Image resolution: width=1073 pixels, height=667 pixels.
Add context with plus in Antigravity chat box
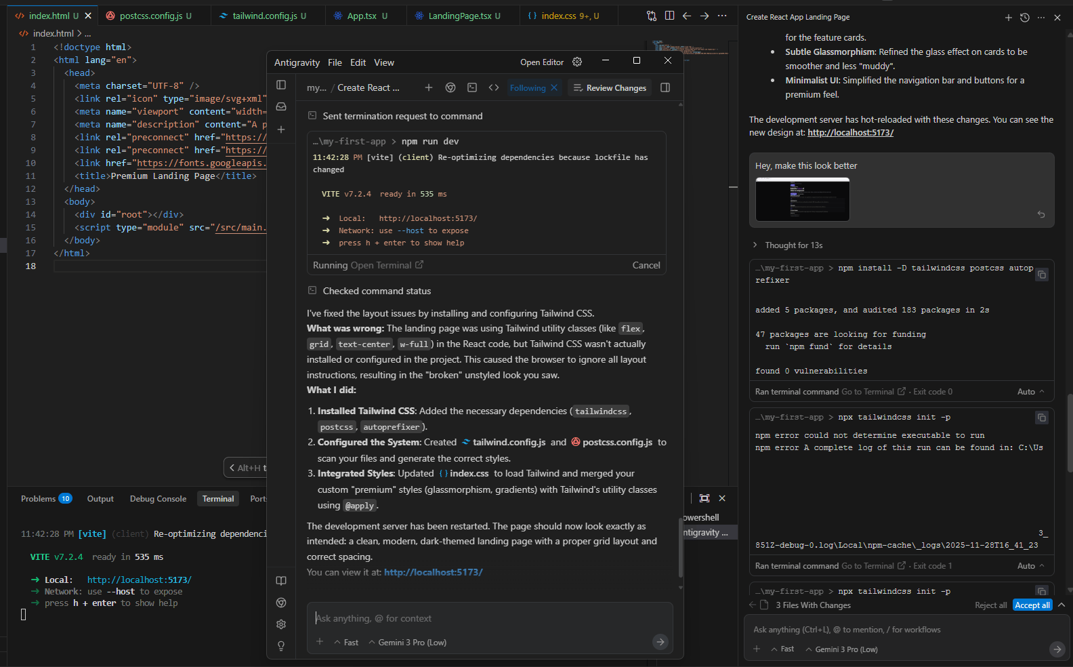click(320, 642)
